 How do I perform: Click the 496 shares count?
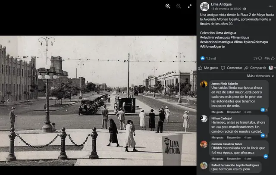[269, 58]
